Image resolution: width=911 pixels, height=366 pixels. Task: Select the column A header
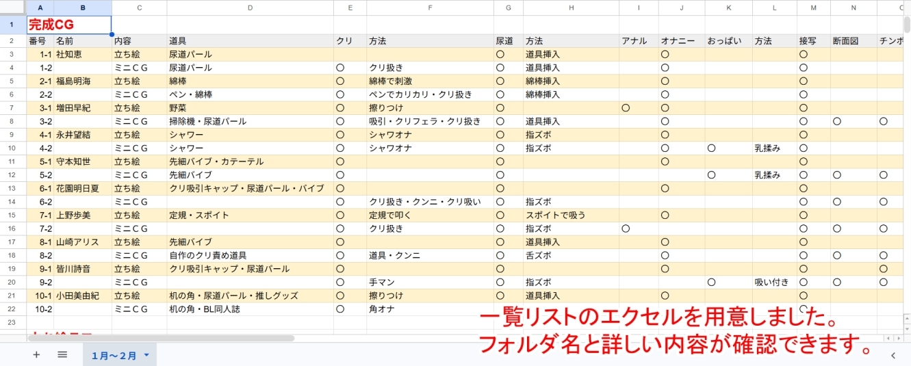point(40,8)
